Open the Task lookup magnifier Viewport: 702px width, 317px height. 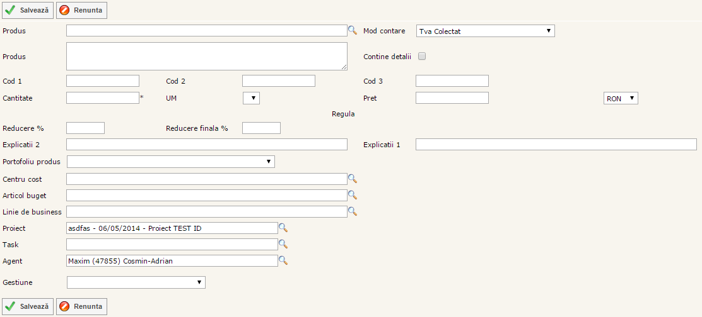click(x=283, y=244)
